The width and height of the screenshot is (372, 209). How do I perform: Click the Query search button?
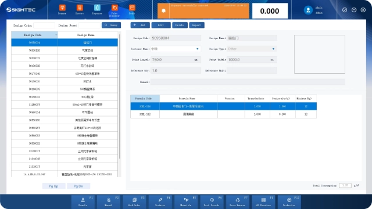111,25
